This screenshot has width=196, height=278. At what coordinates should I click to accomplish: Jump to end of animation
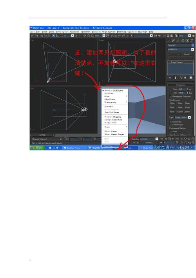click(x=176, y=139)
